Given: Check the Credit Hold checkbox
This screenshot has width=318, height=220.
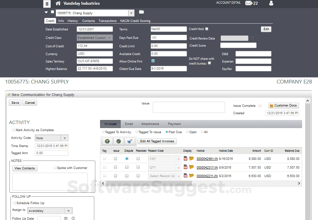Looking at the screenshot, I should click(207, 29).
